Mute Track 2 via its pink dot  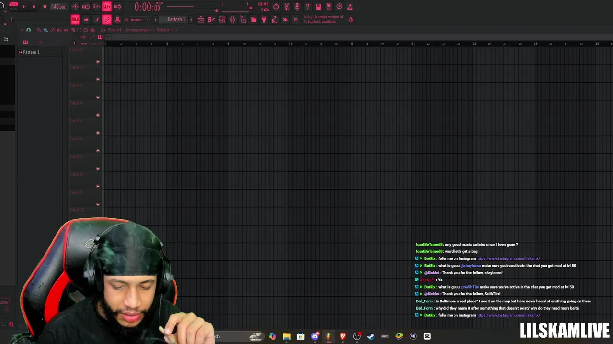98,79
